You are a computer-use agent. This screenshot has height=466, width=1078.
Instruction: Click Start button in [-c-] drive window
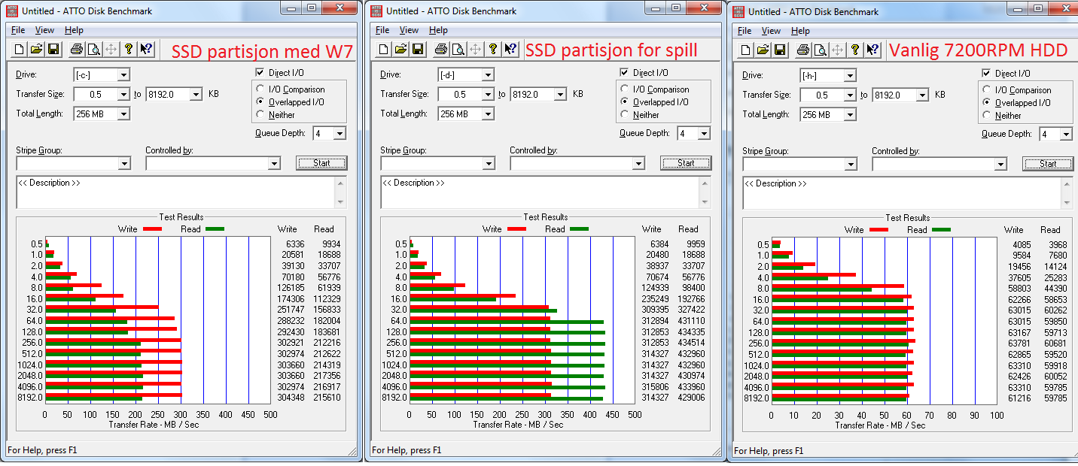tap(321, 163)
